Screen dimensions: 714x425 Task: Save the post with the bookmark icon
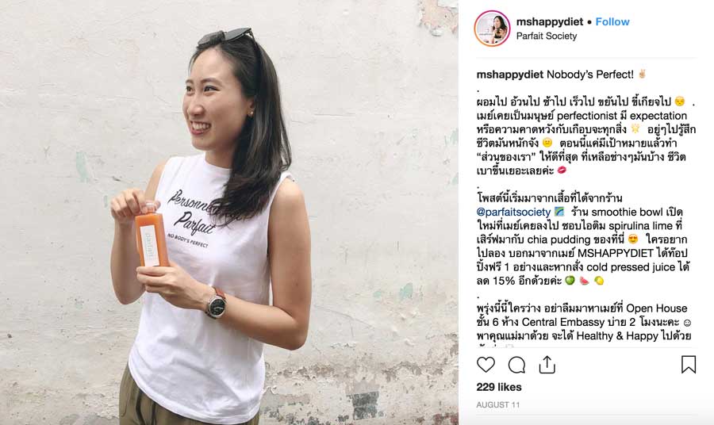click(689, 365)
